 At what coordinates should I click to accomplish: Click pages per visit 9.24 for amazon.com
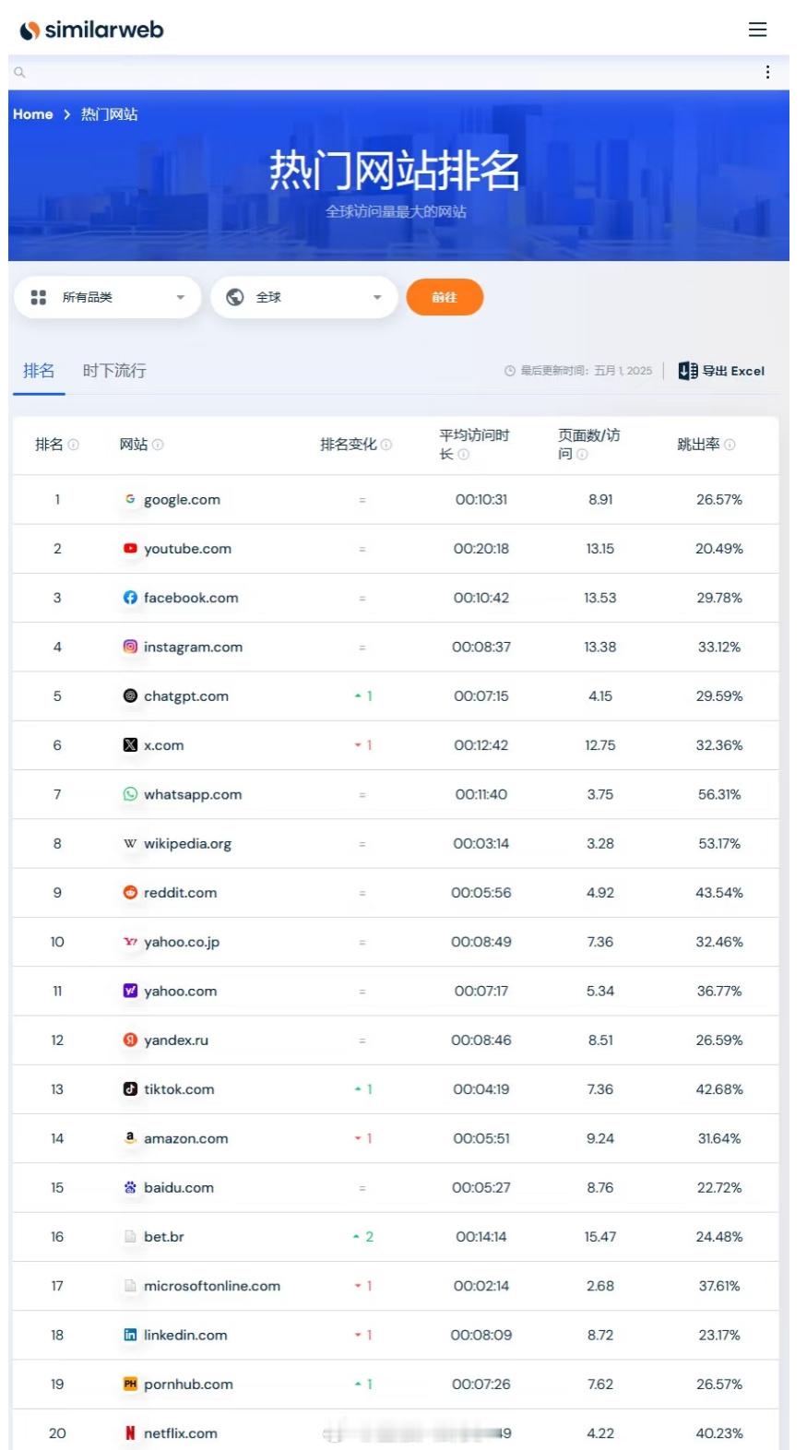pos(599,1138)
